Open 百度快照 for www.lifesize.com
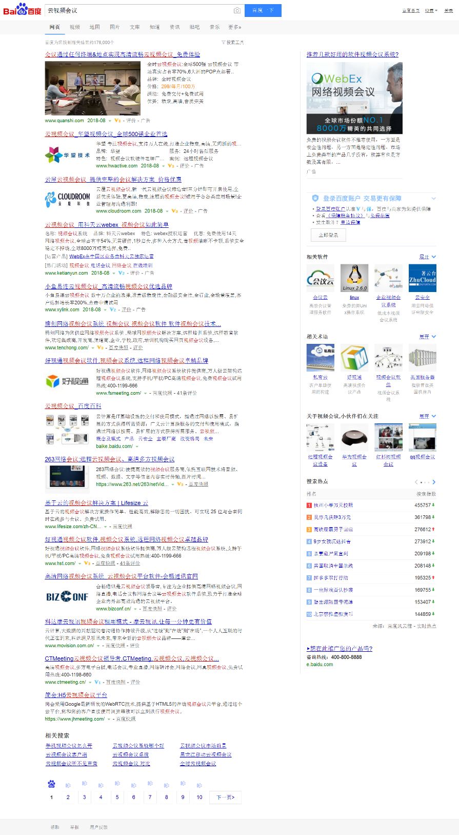459x835 pixels. pos(122,526)
